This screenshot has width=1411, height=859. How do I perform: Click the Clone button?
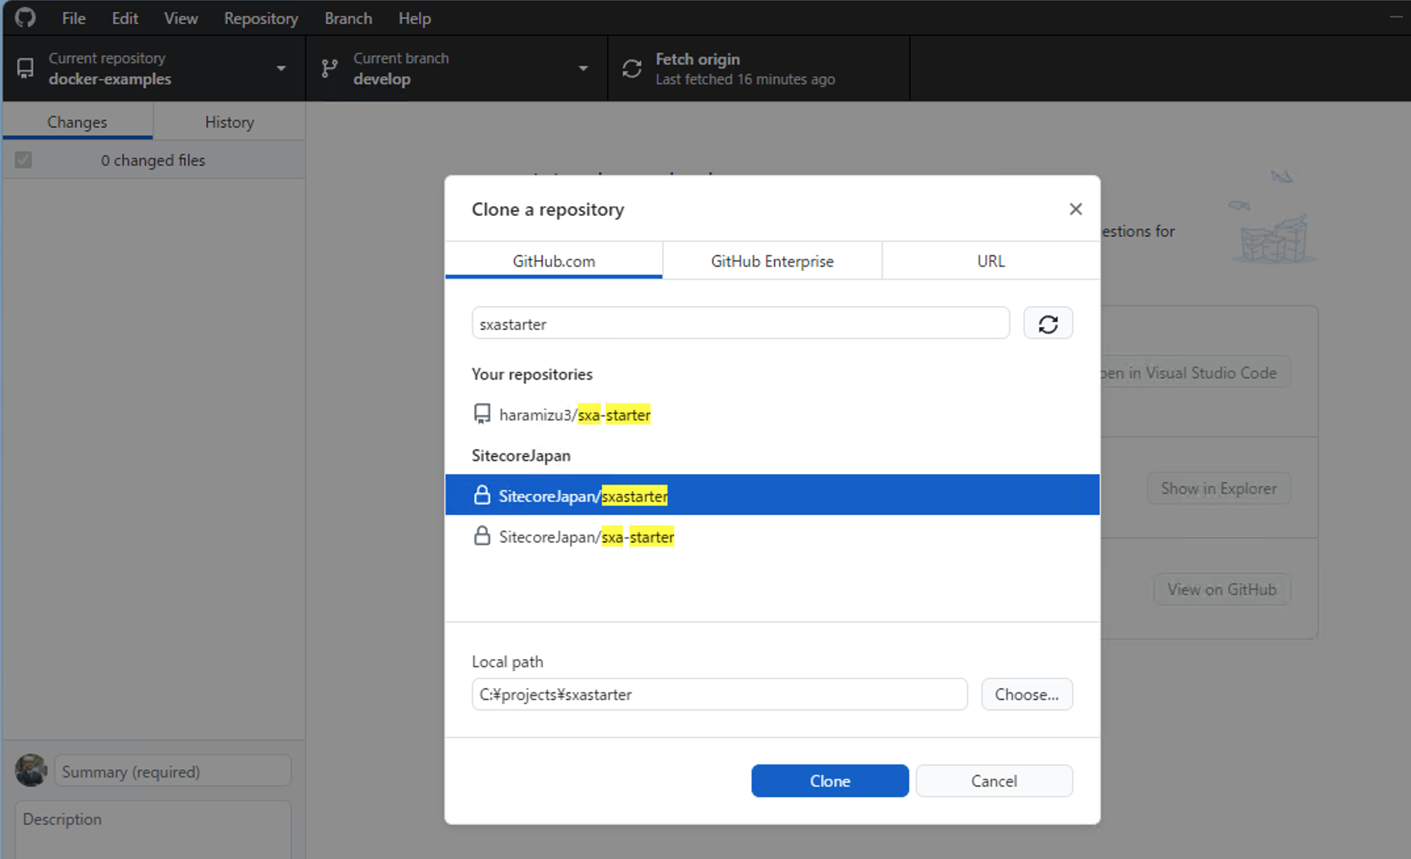[830, 780]
